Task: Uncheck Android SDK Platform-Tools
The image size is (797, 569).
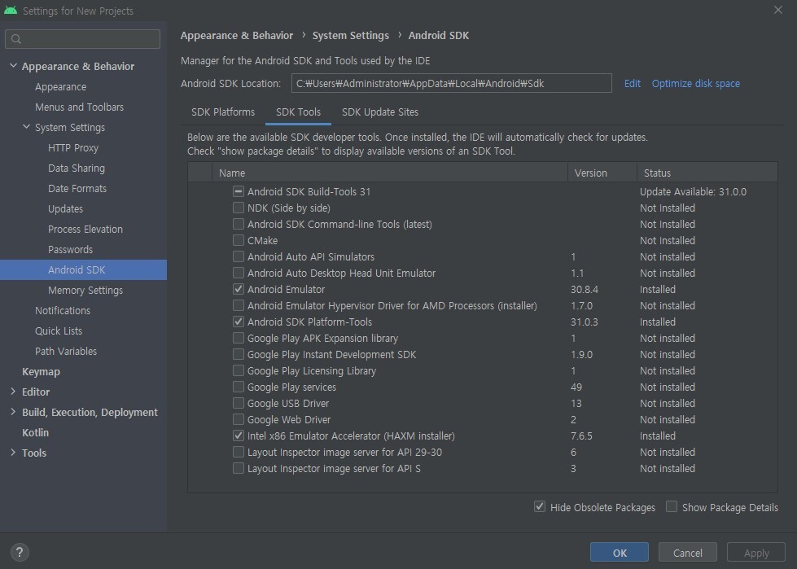Action: coord(239,322)
